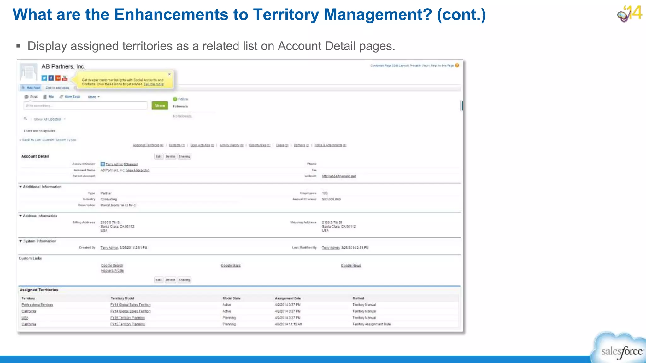Click the Klout social account icon
The height and width of the screenshot is (363, 646).
pos(58,78)
